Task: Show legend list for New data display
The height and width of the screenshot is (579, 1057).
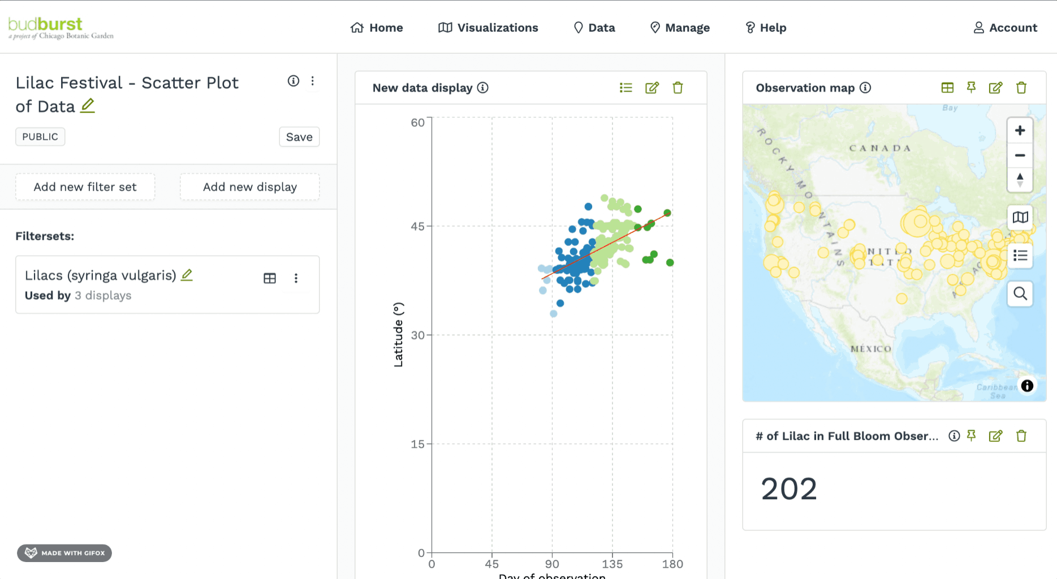Action: point(625,88)
